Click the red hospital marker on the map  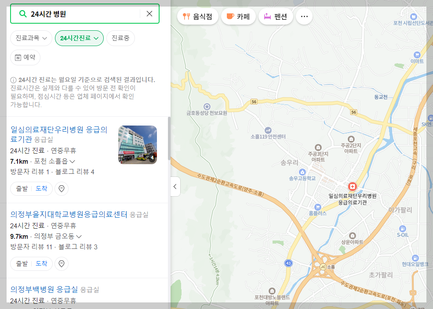coord(352,186)
